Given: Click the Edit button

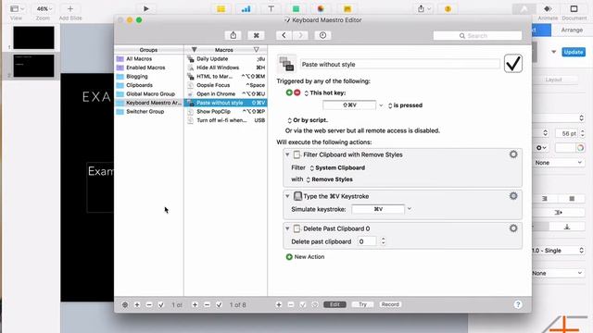Looking at the screenshot, I should [334, 304].
